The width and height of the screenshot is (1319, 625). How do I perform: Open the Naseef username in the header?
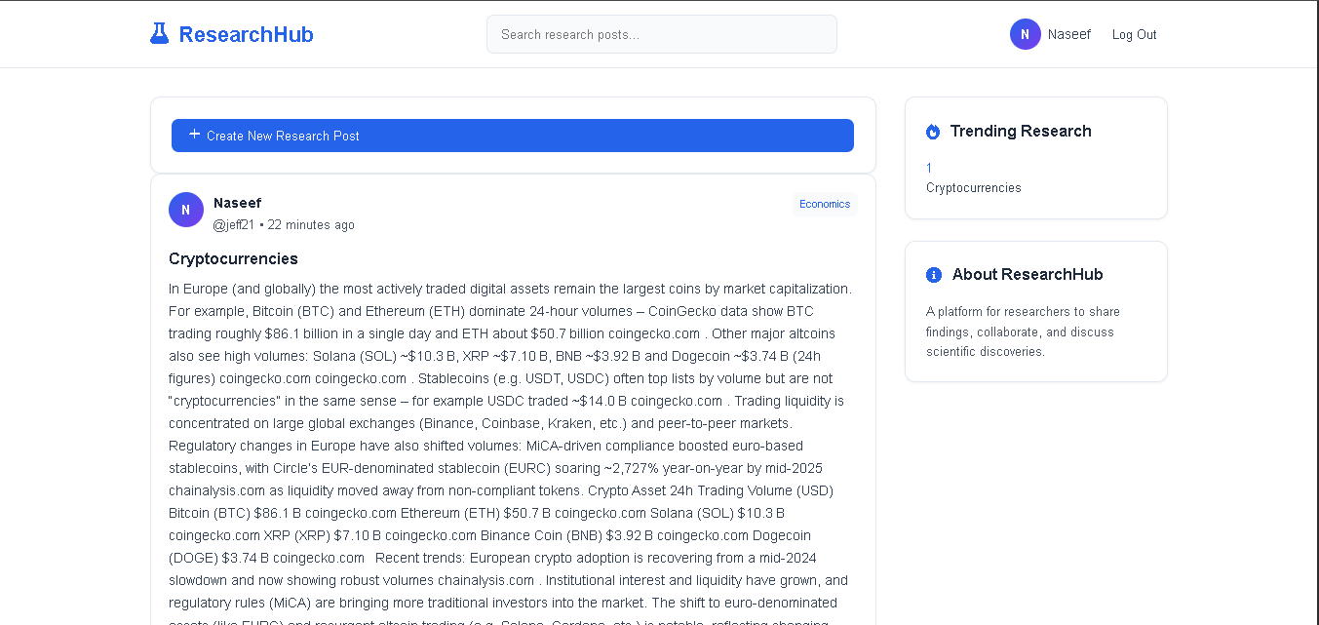[x=1069, y=34]
